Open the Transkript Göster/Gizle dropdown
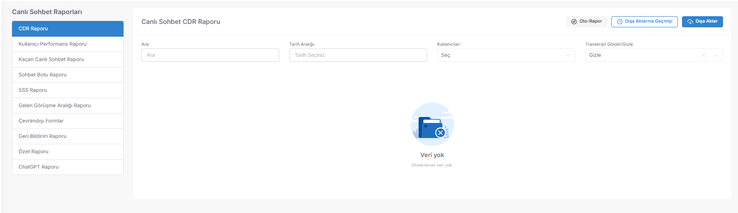 654,55
